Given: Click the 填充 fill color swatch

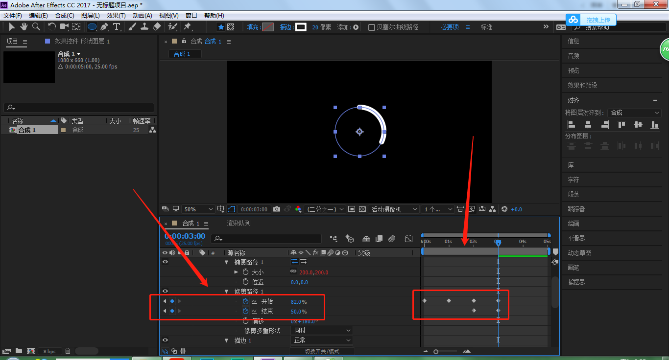Looking at the screenshot, I should [x=268, y=27].
